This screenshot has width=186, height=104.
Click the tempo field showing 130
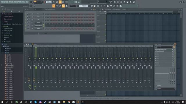[49, 2]
